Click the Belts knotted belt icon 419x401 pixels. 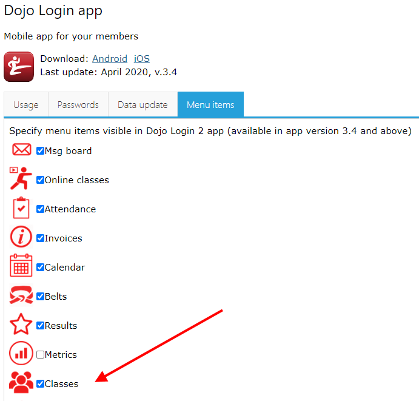(21, 295)
